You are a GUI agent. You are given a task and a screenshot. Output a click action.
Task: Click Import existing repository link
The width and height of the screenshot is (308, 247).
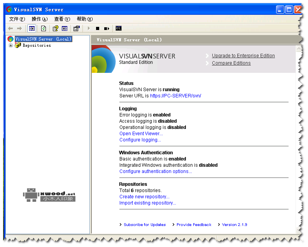point(147,203)
